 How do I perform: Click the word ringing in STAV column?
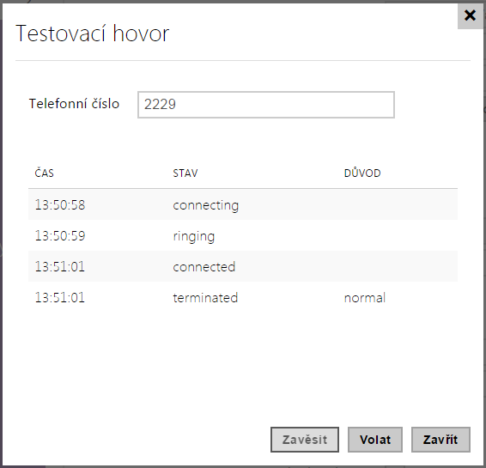pyautogui.click(x=194, y=237)
